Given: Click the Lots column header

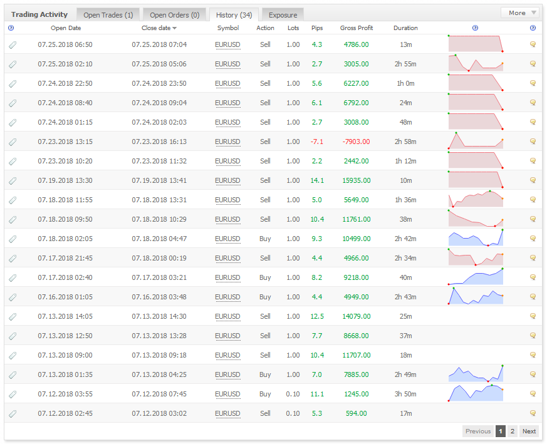Looking at the screenshot, I should tap(293, 28).
